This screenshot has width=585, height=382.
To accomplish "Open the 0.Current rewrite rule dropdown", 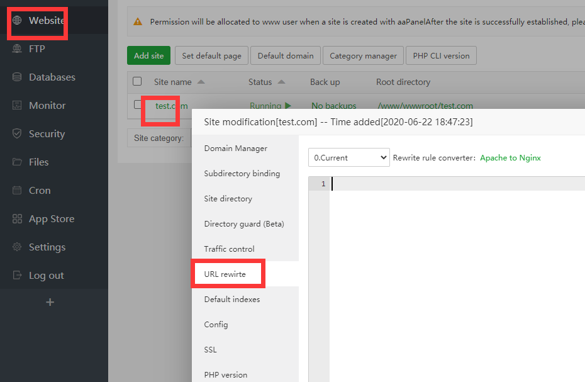I will tap(348, 158).
